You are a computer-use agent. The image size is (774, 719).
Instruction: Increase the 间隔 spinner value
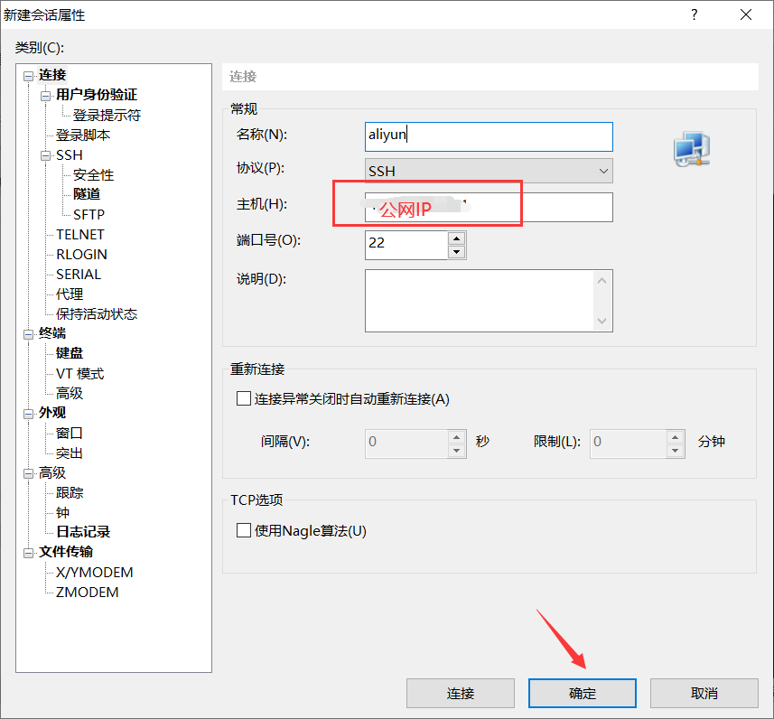click(x=458, y=437)
